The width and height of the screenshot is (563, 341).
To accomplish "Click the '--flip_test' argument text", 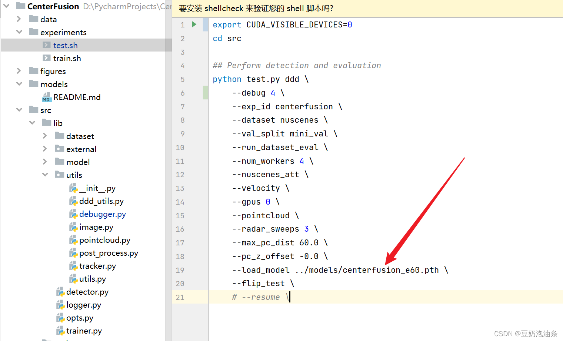I will 259,284.
